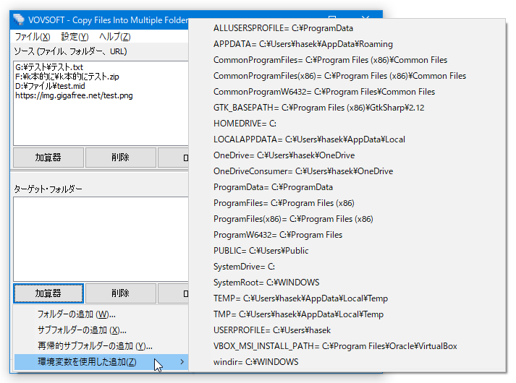
Task: Pick VBOX_MSI_INSTALL_PATH= VirtualBox entry
Action: (347, 346)
